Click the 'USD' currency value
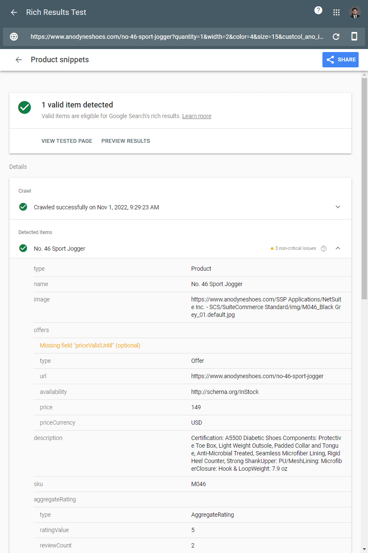The height and width of the screenshot is (553, 368). tap(197, 423)
